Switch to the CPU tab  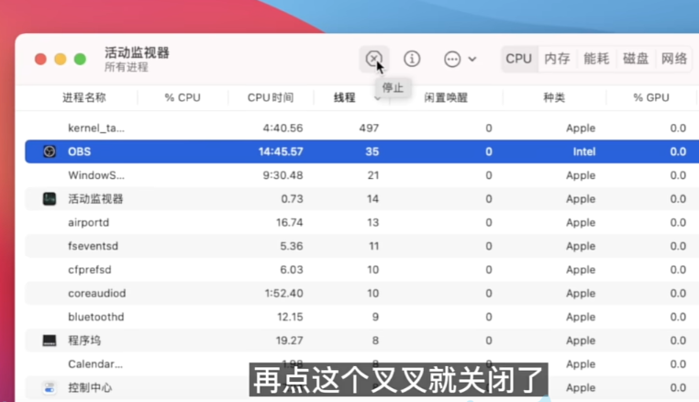(x=519, y=59)
